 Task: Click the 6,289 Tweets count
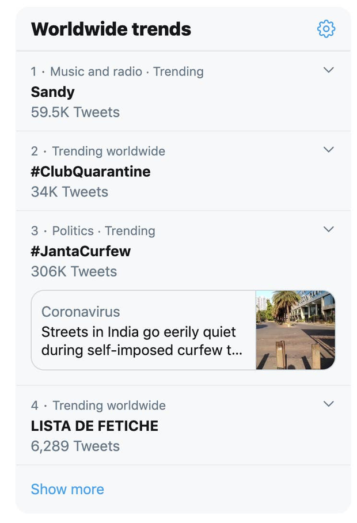[x=75, y=446]
